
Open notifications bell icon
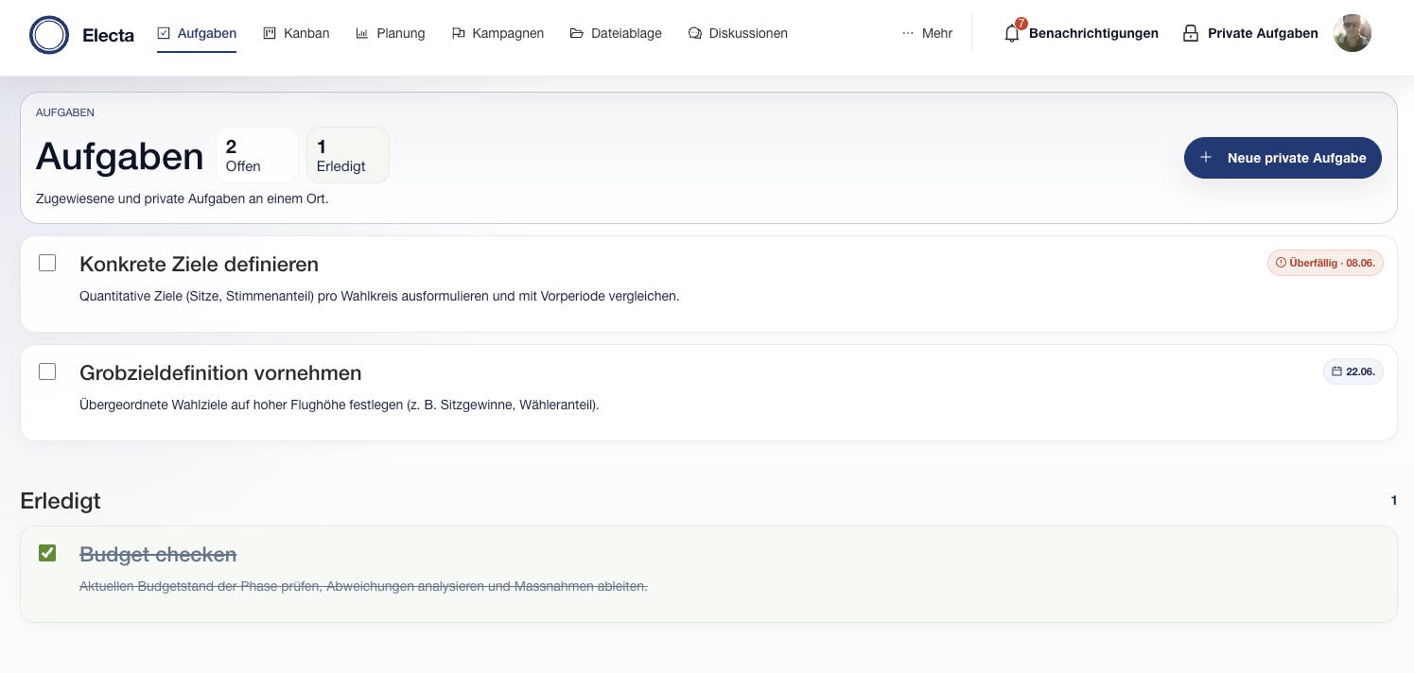1012,34
